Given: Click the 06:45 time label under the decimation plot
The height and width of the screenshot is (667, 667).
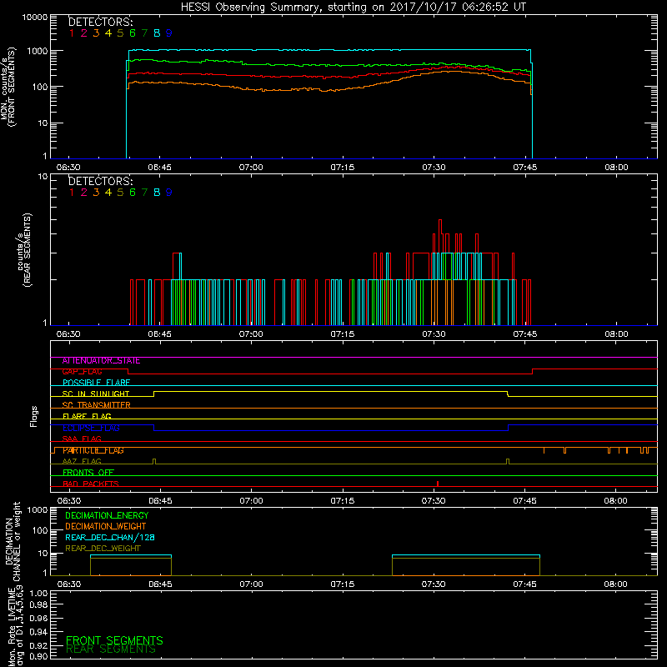Looking at the screenshot, I should point(160,584).
